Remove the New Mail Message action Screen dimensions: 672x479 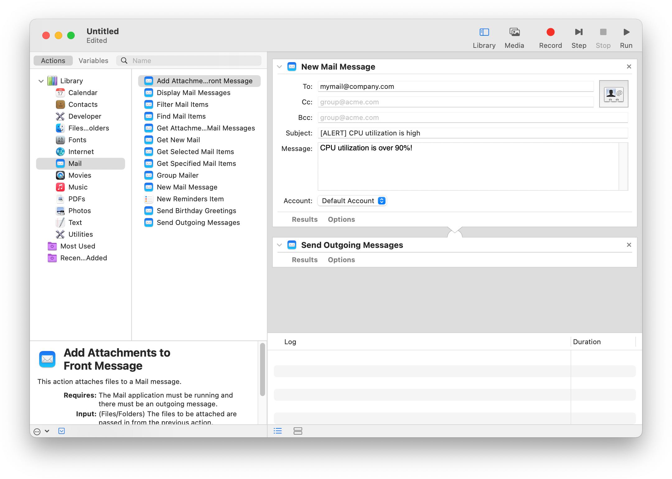(x=629, y=66)
